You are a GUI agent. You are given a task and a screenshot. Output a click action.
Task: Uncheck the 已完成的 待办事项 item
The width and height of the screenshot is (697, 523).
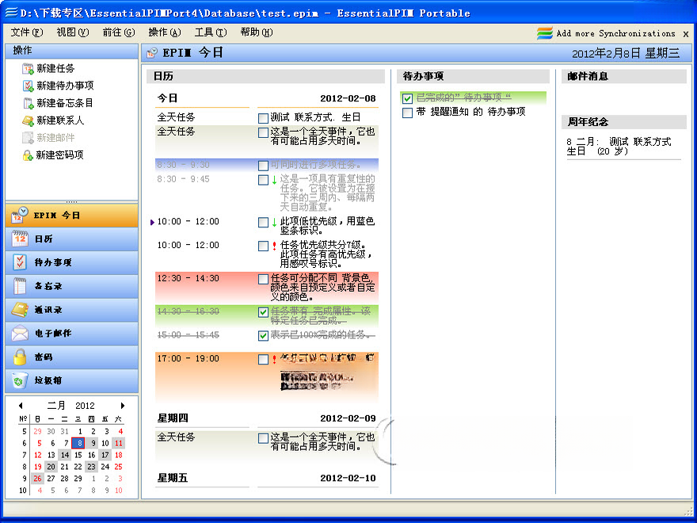(407, 97)
